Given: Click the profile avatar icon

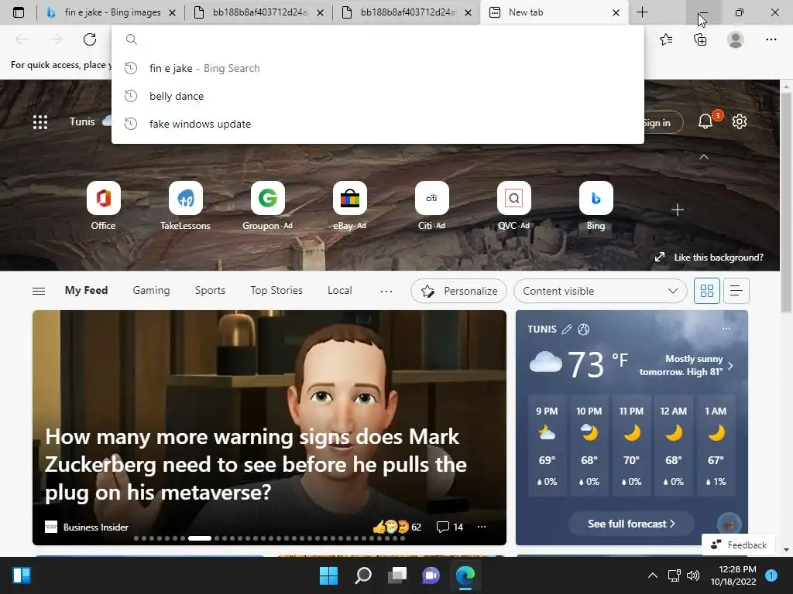Looking at the screenshot, I should pyautogui.click(x=736, y=39).
